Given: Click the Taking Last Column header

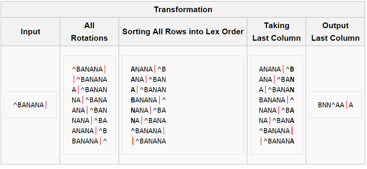Looking at the screenshot, I should tap(276, 32).
